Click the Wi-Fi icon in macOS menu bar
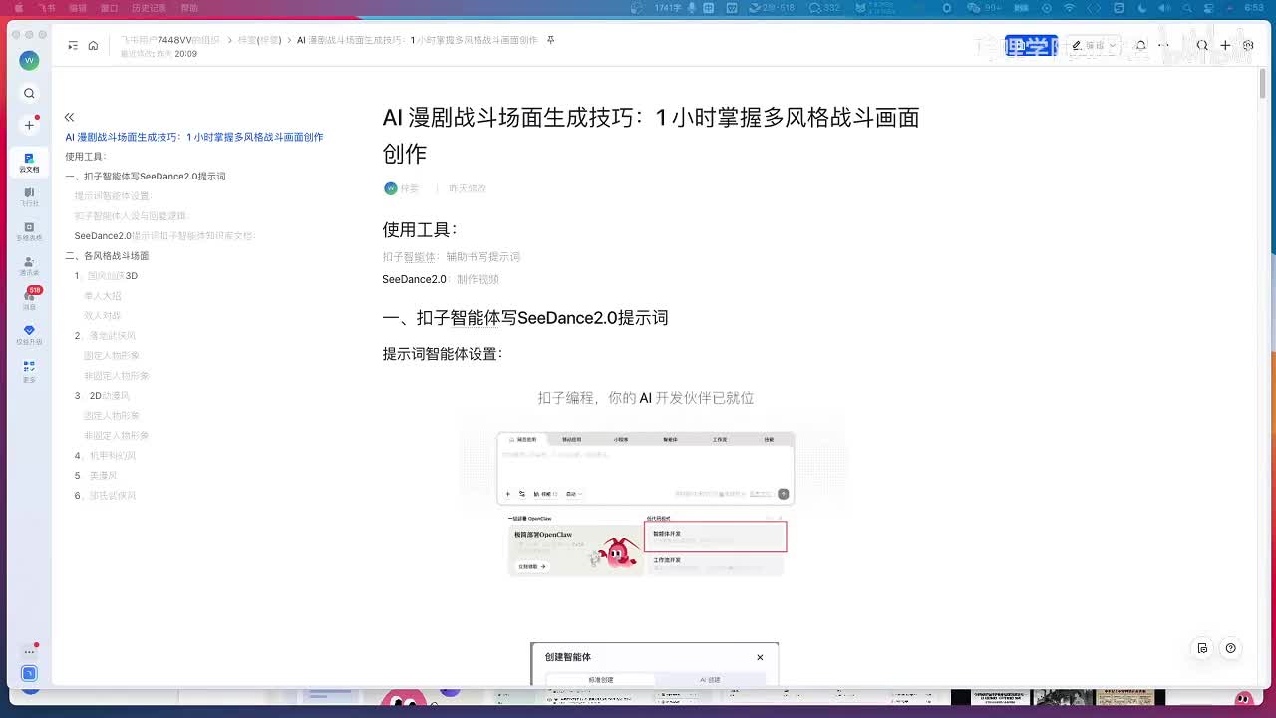1276x718 pixels. [x=1070, y=8]
